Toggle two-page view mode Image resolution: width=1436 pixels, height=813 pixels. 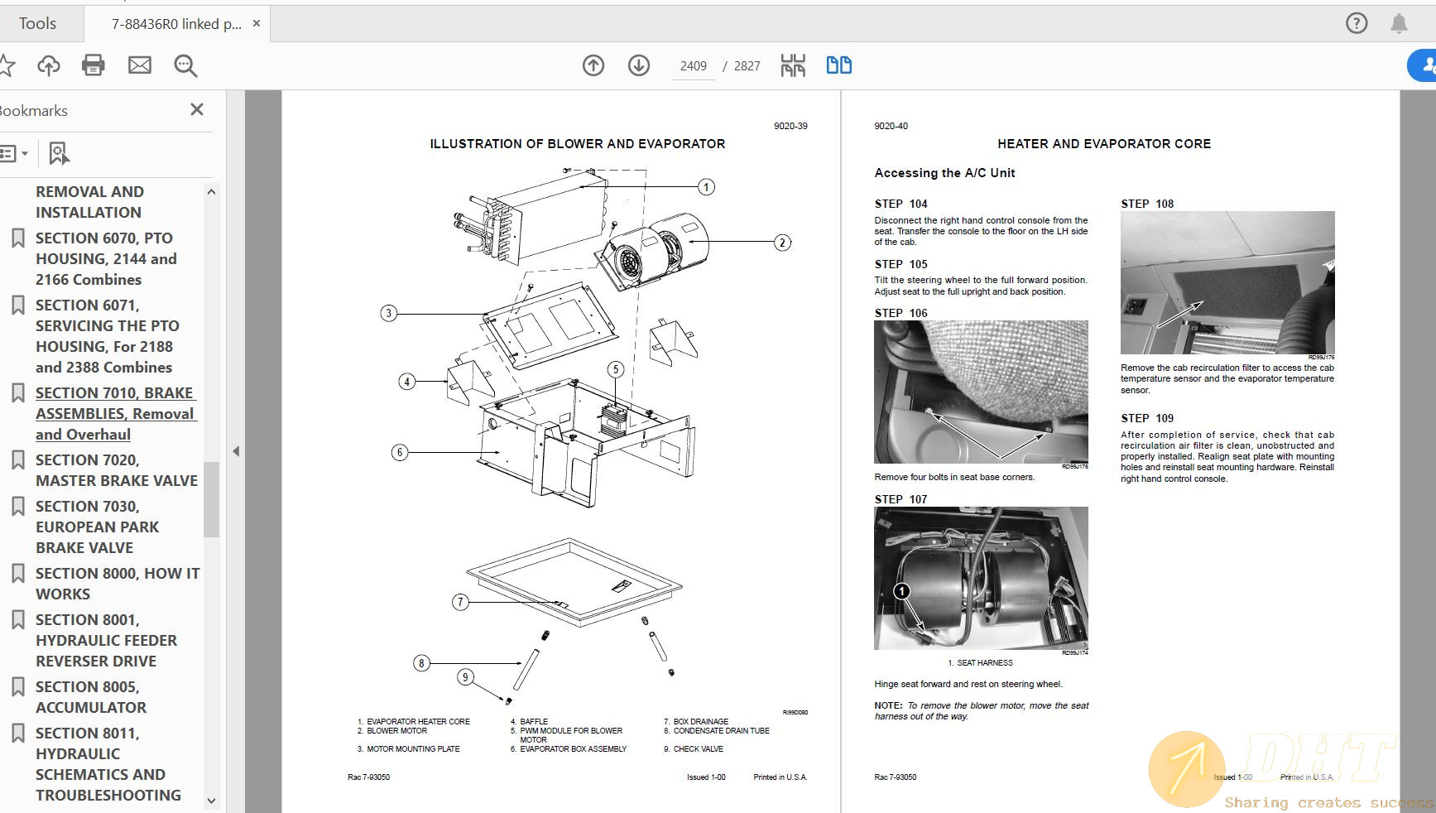[839, 65]
